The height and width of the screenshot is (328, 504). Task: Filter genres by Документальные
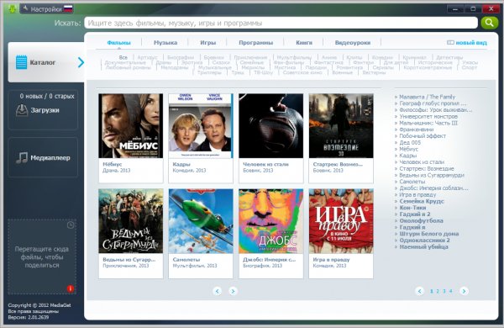click(x=125, y=62)
